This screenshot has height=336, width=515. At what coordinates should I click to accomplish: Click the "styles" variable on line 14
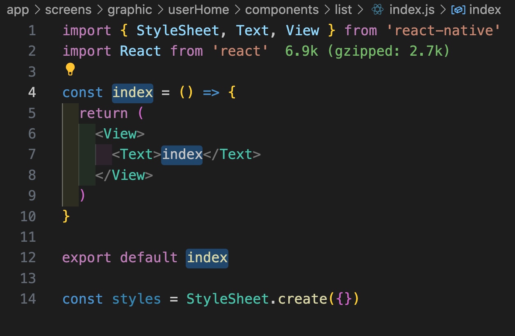136,299
